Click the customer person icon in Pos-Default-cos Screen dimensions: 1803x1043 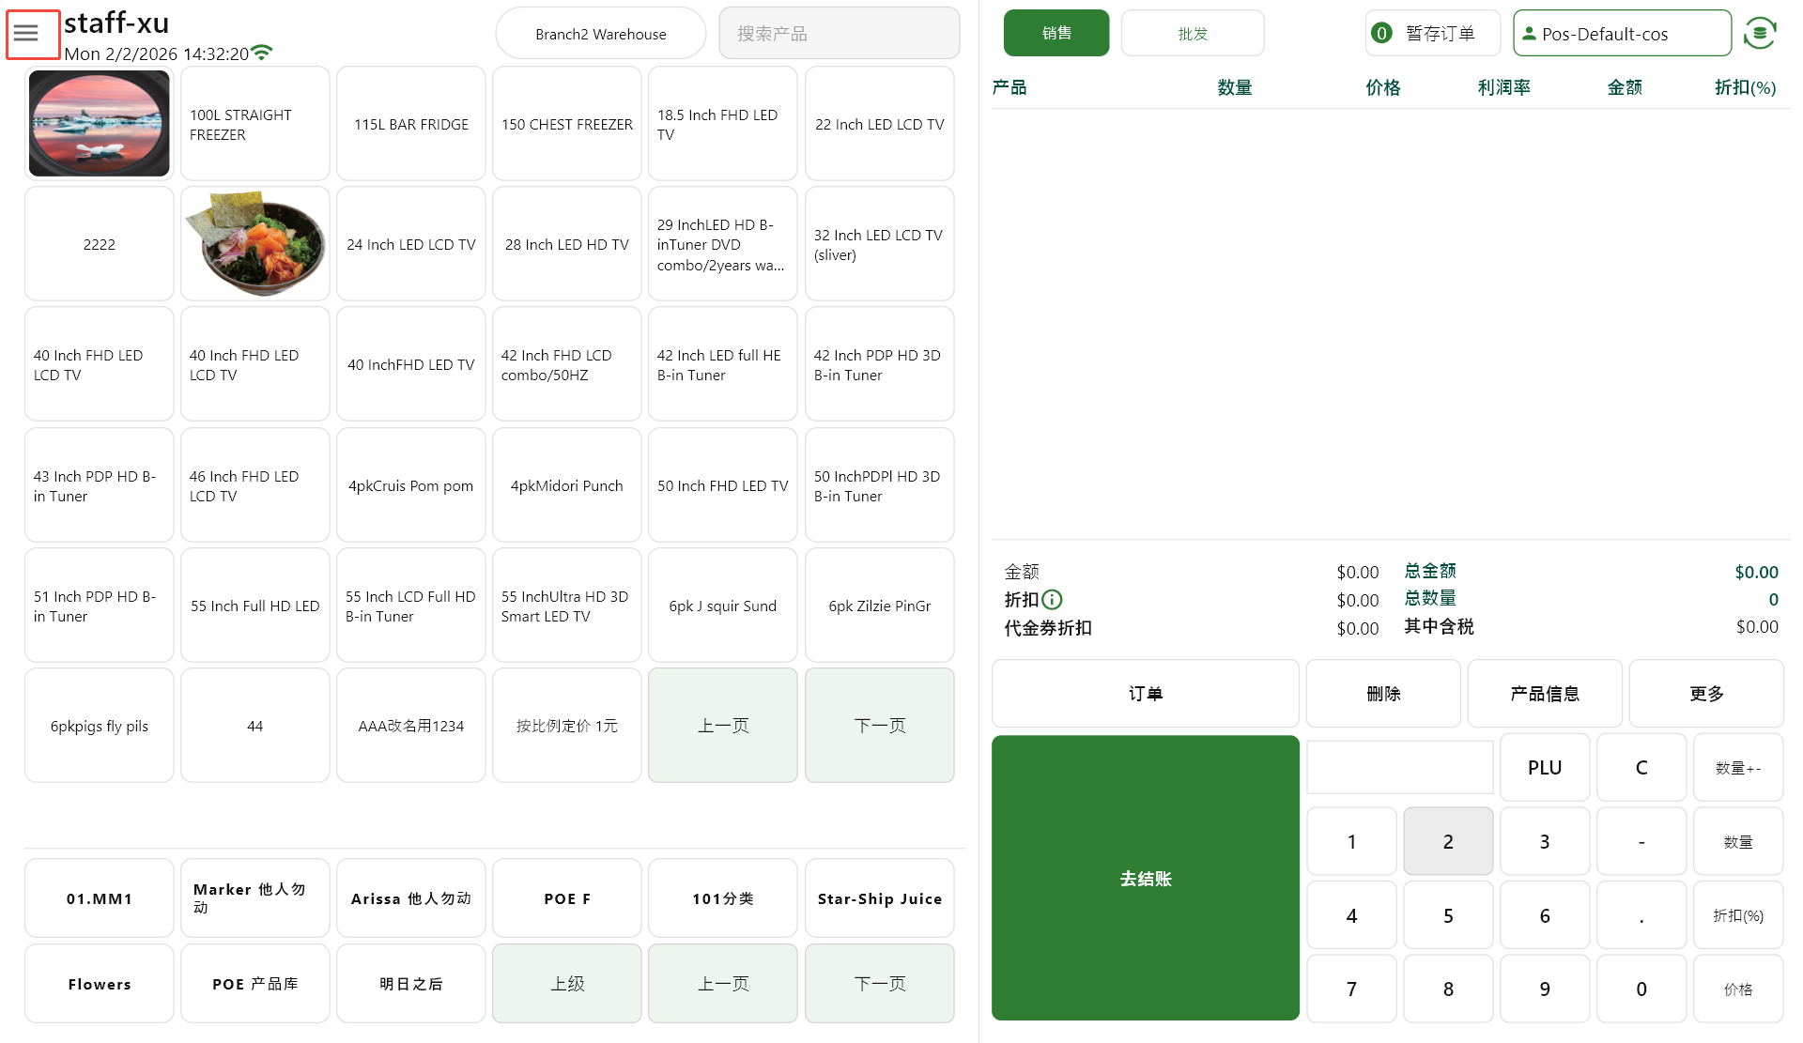(1529, 34)
